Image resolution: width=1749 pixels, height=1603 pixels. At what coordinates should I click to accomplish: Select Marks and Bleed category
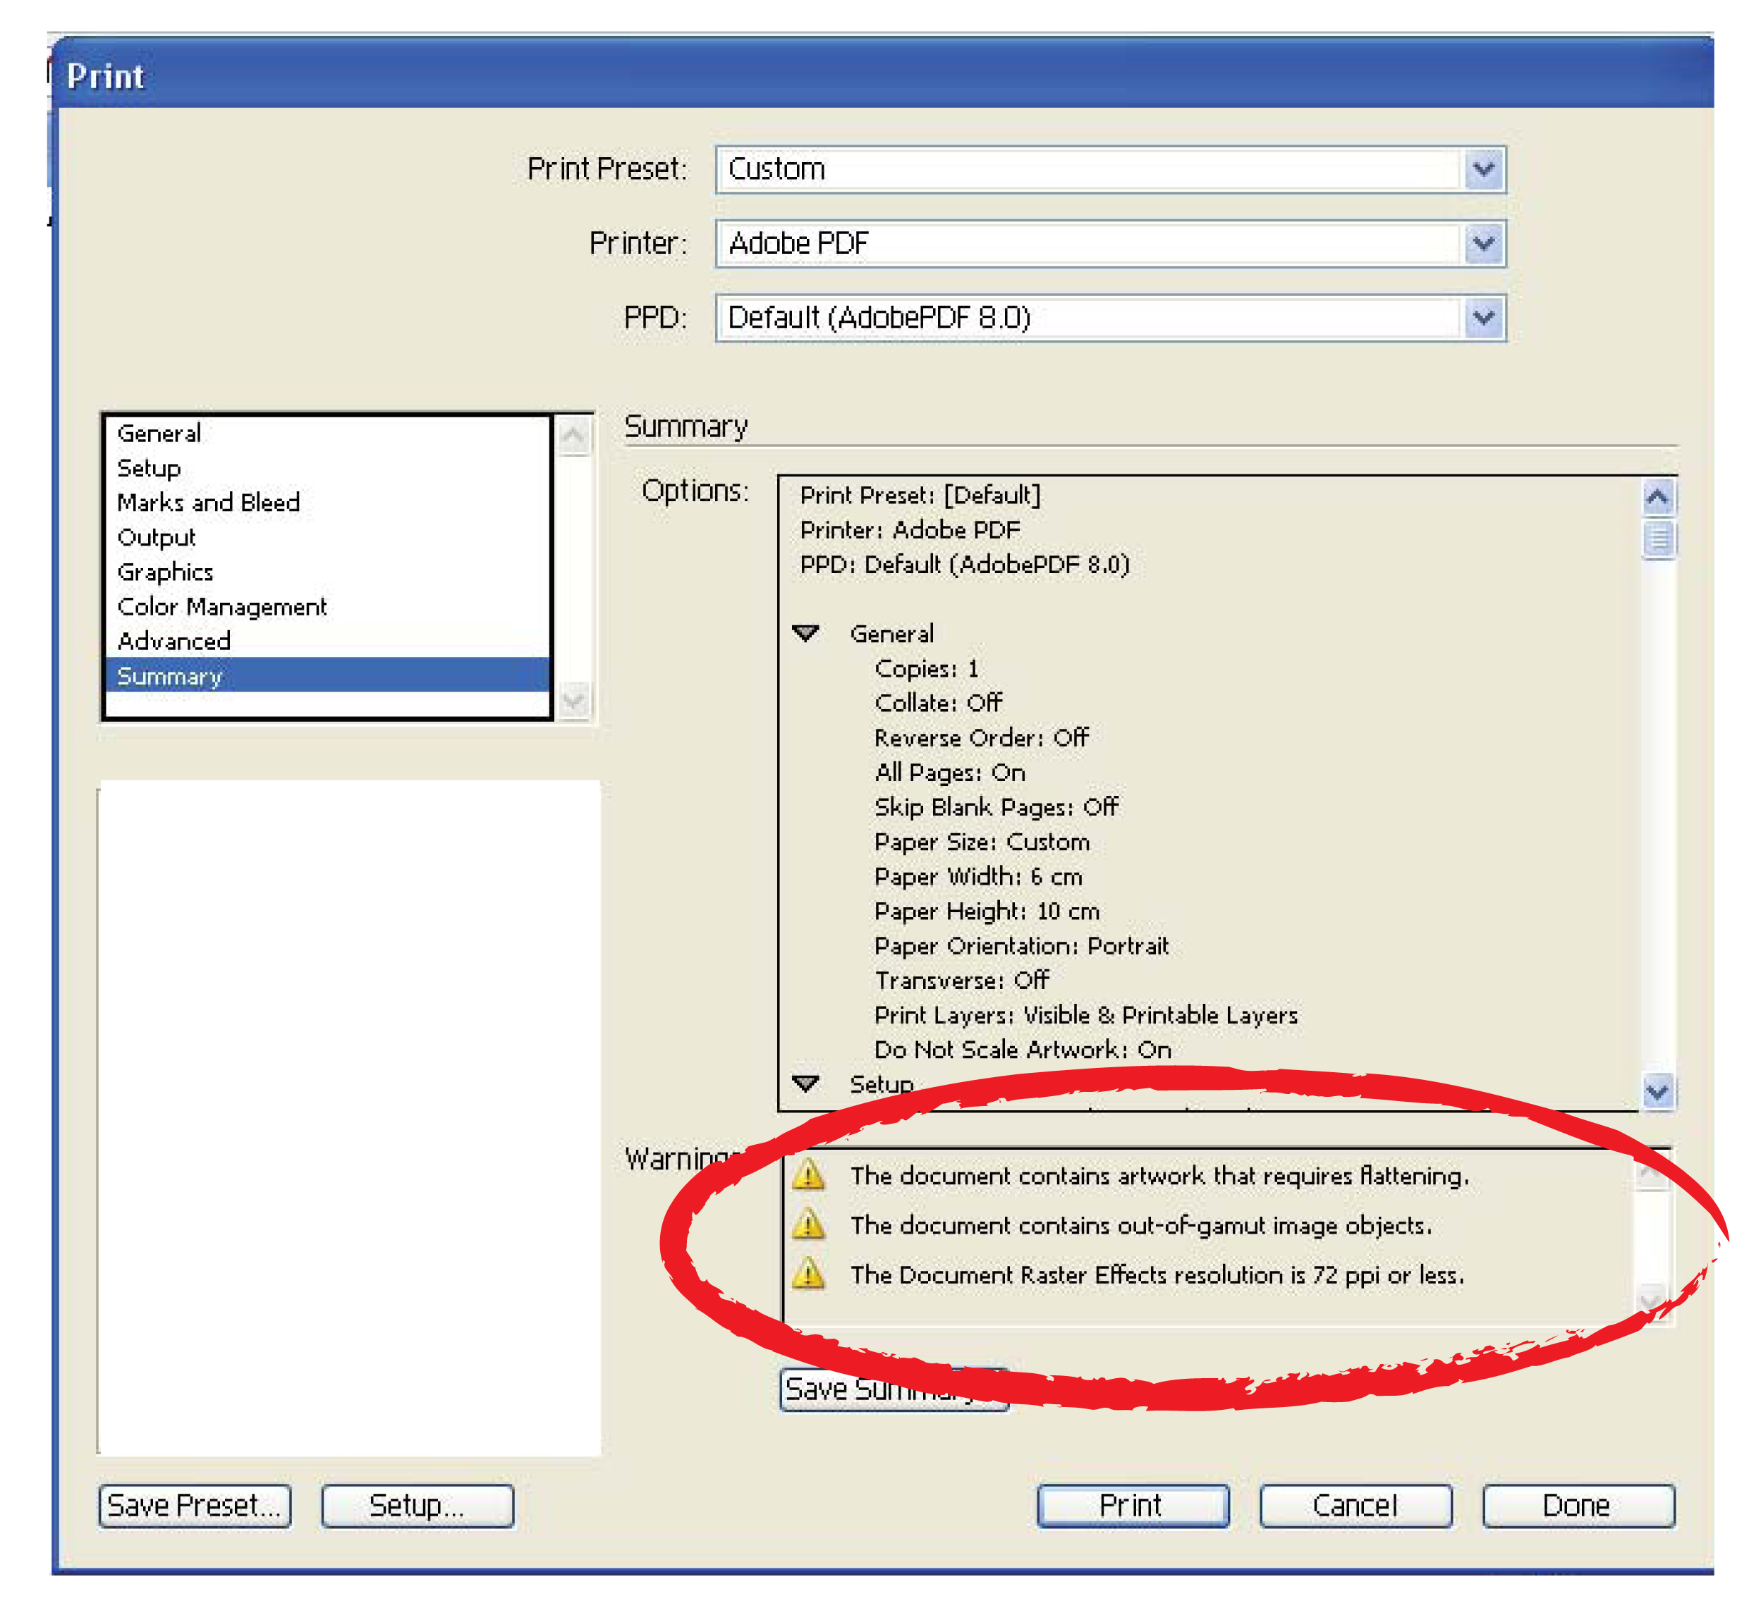208,502
